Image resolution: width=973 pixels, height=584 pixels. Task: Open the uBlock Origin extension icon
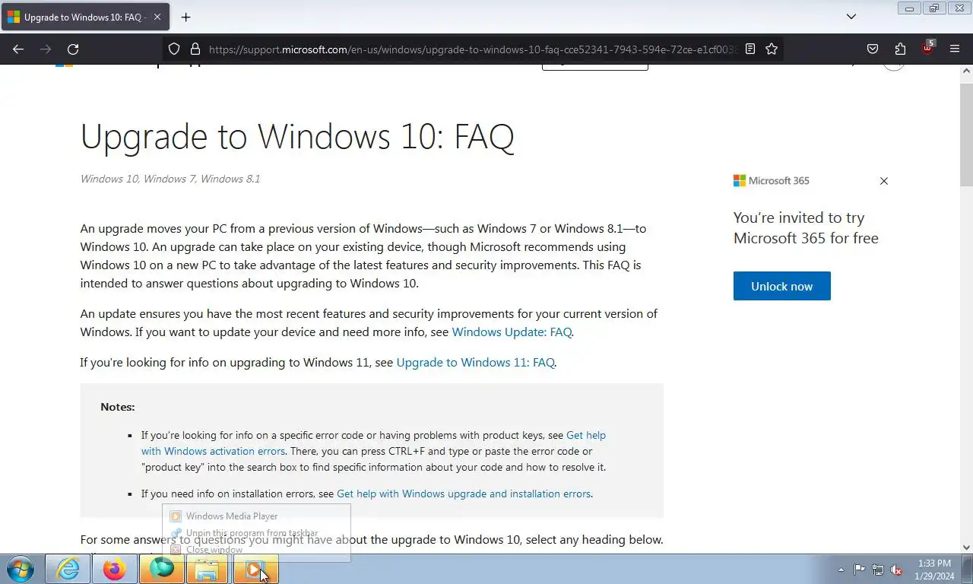click(927, 48)
